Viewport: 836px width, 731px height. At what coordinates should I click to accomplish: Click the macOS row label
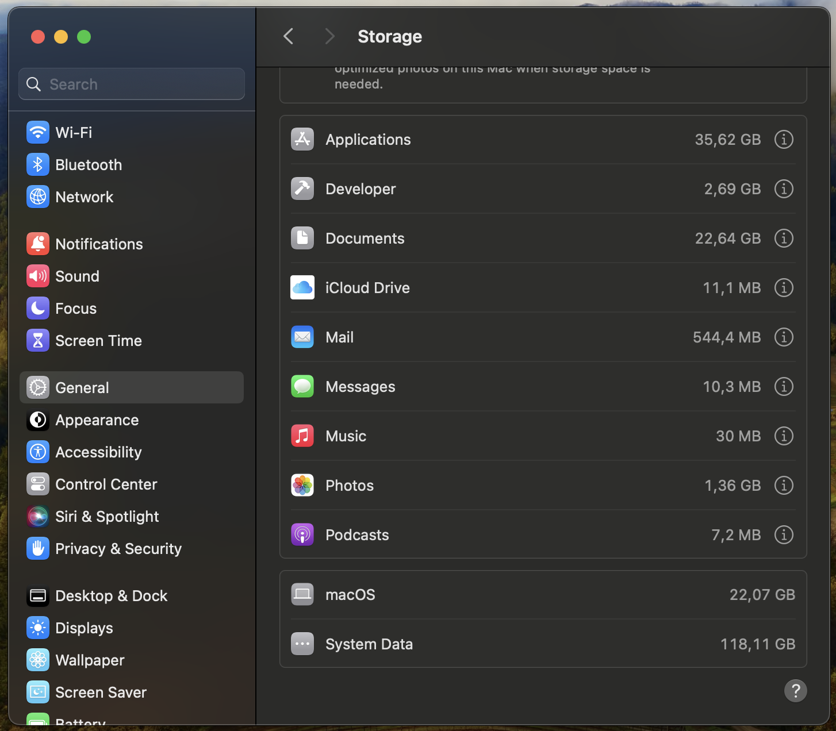point(350,595)
